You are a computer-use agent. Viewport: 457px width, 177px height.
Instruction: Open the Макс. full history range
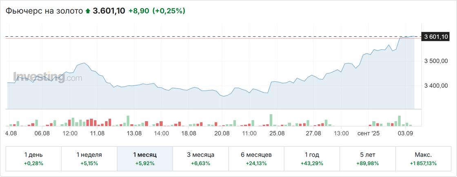pos(423,159)
